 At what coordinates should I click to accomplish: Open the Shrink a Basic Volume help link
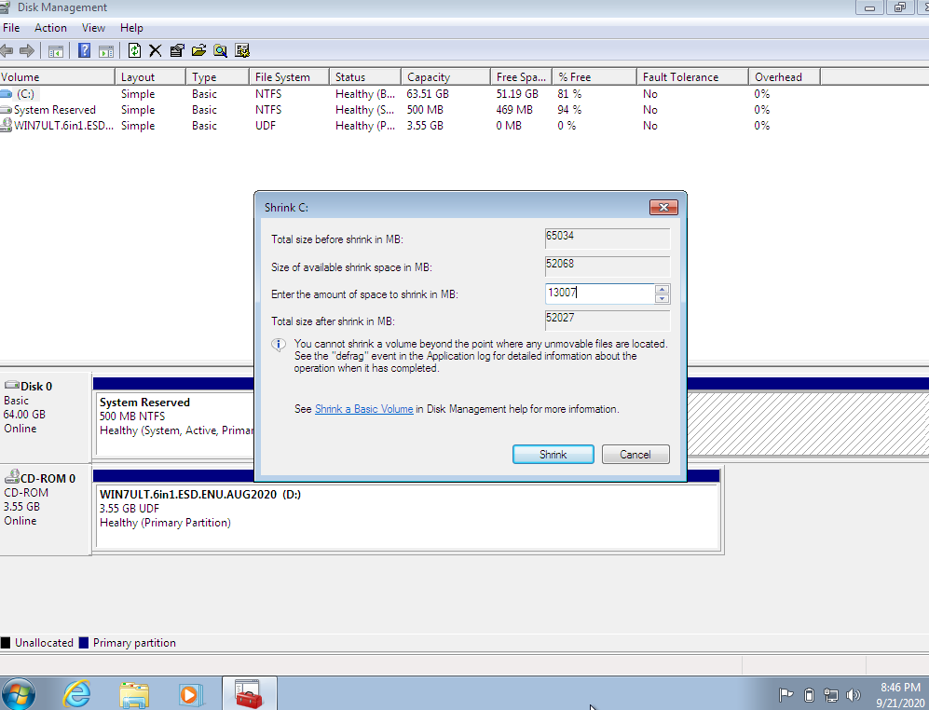click(363, 408)
